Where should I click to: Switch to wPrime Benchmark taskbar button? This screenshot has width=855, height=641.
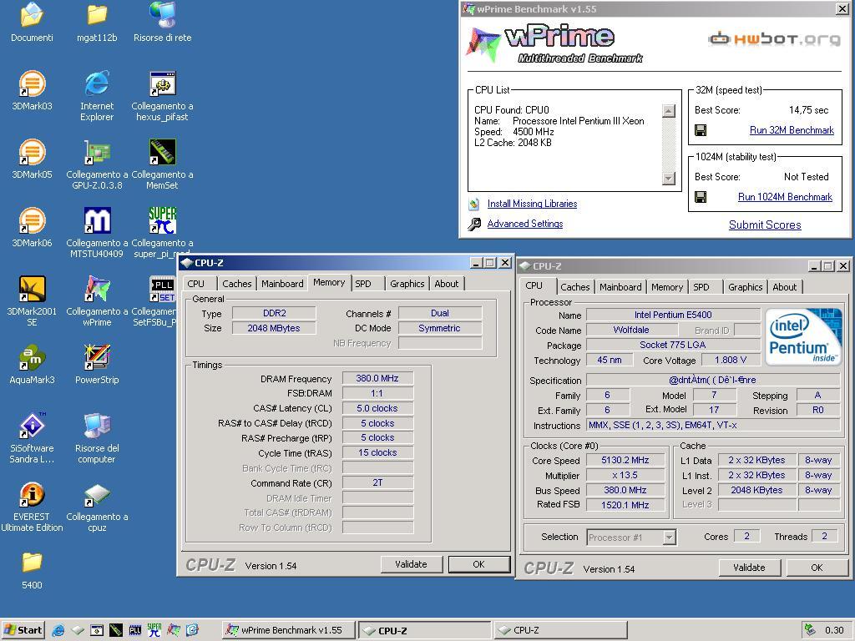(x=288, y=630)
